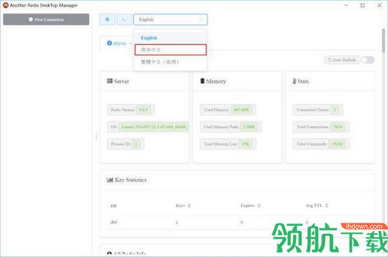Click the Server card header
This screenshot has width=388, height=257.
coord(144,81)
